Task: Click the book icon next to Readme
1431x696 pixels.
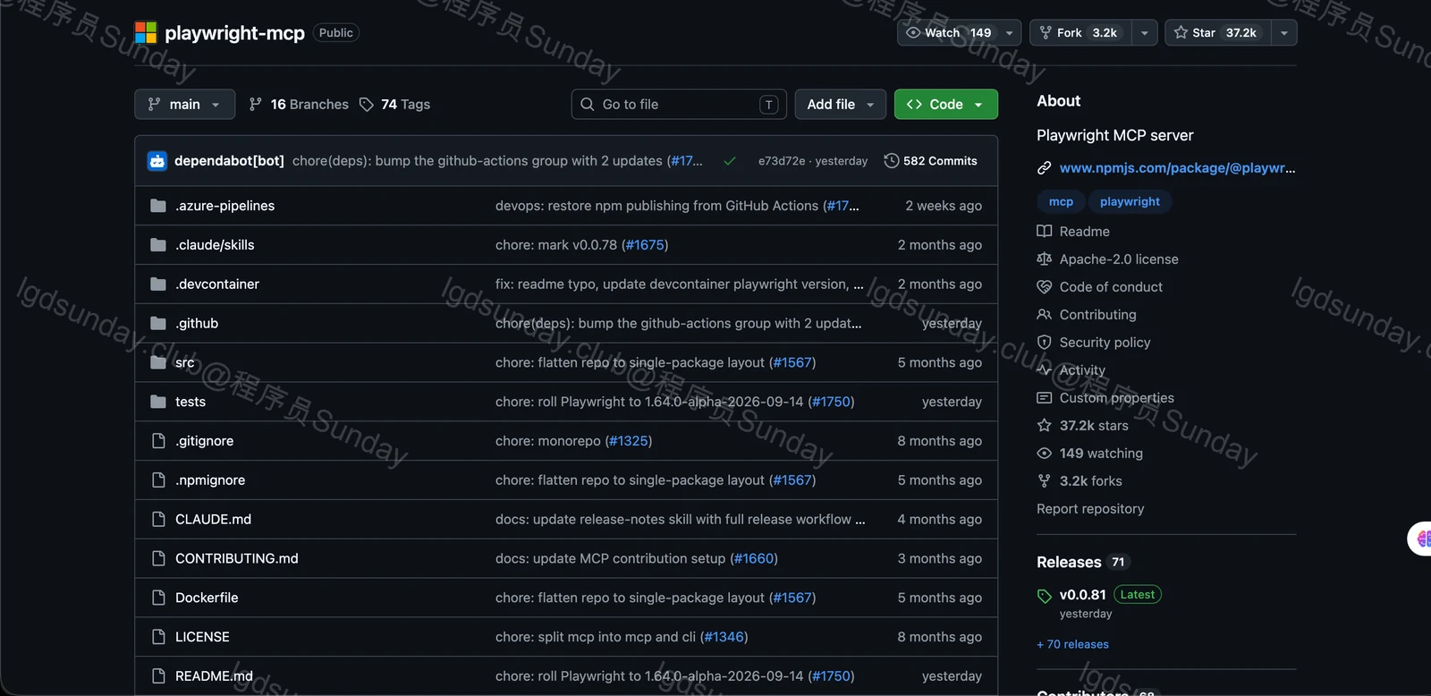Action: click(x=1044, y=232)
